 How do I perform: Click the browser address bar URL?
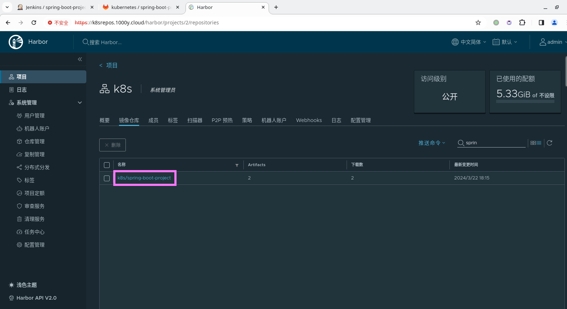[147, 23]
